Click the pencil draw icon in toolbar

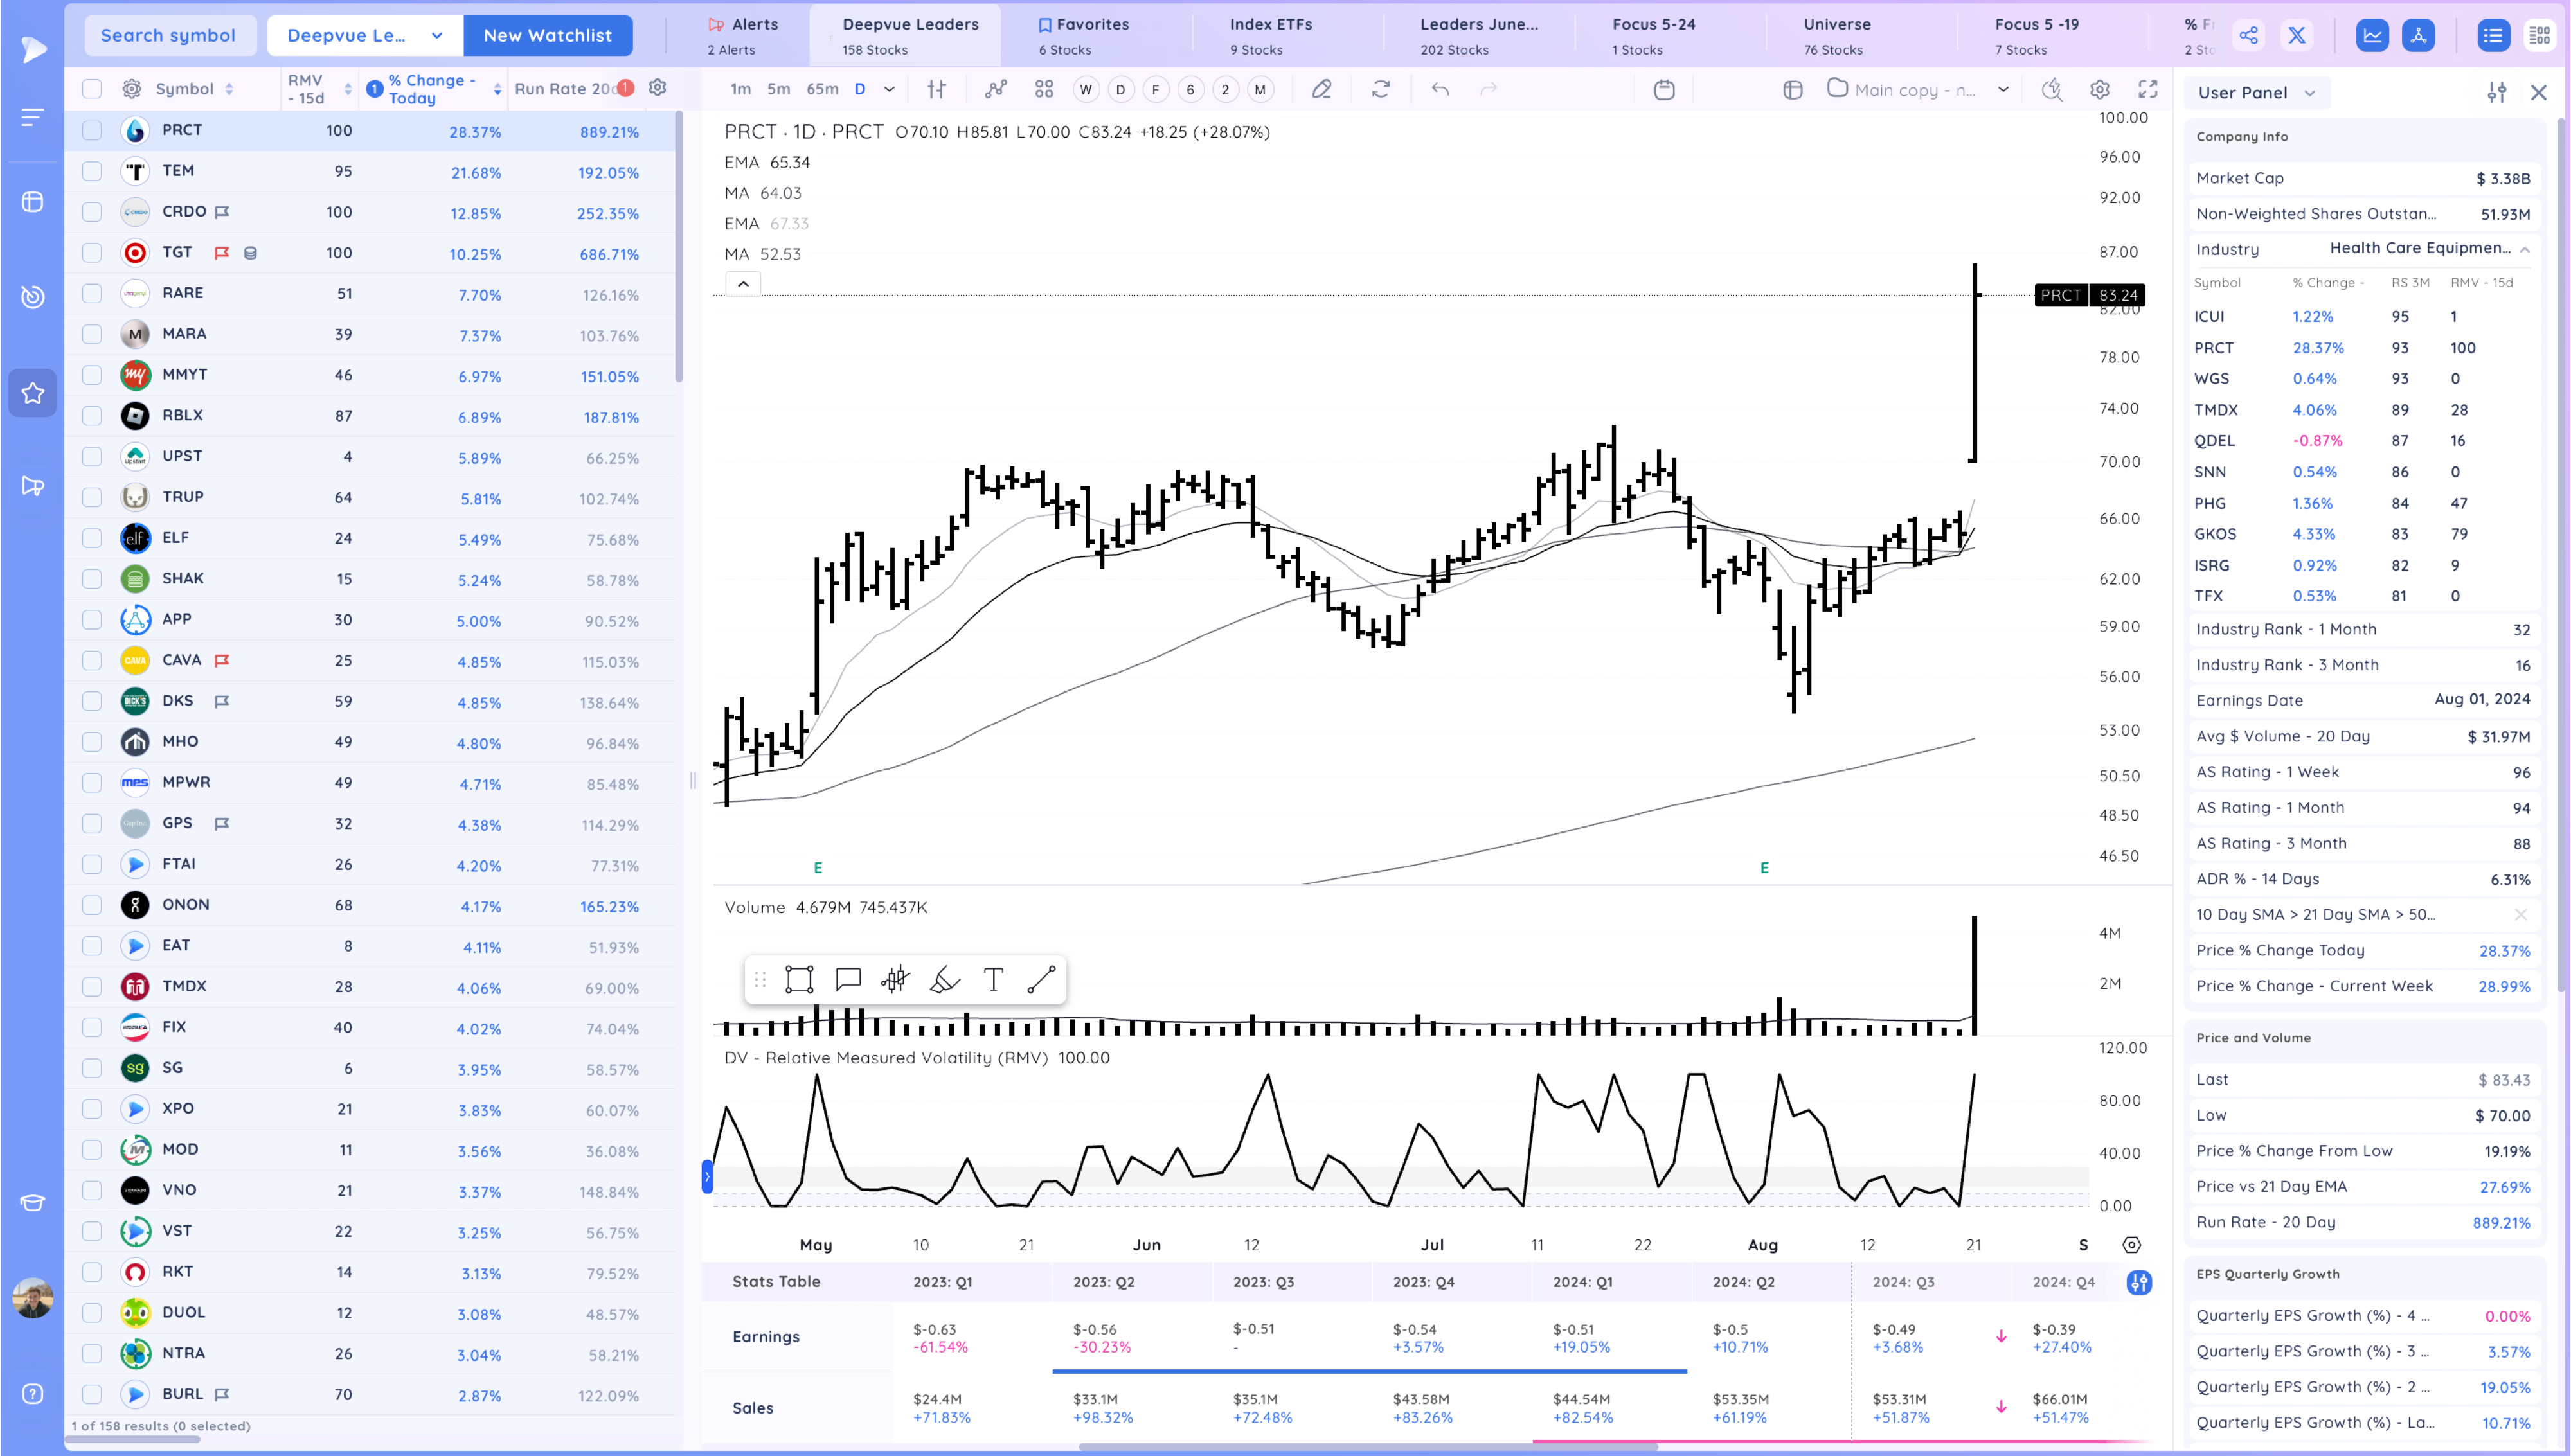tap(1321, 89)
